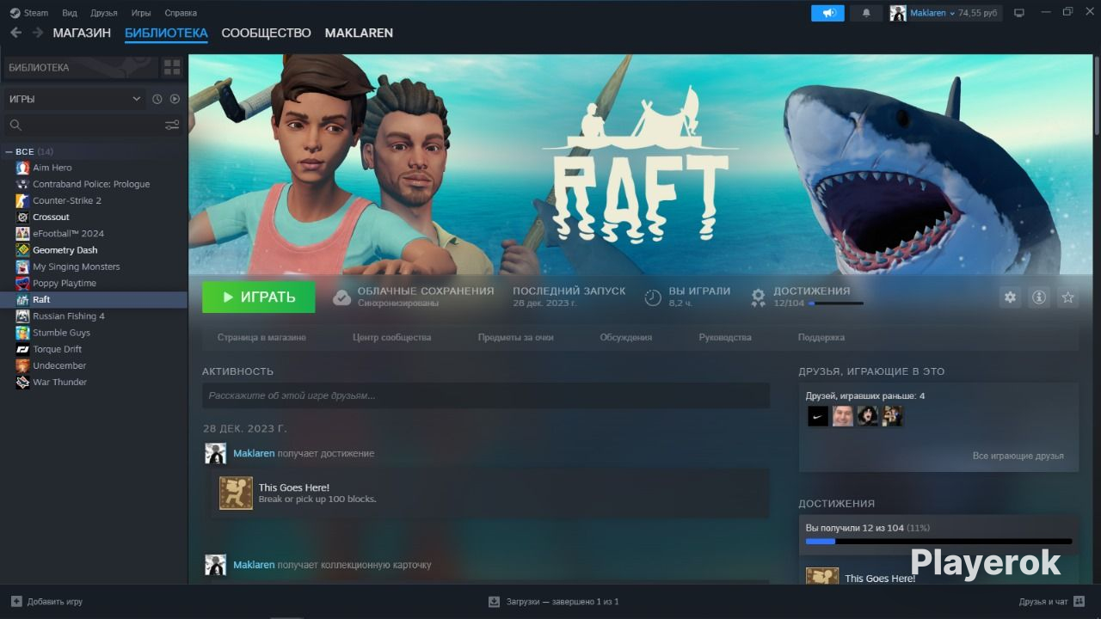
Task: Click the add game plus icon
Action: [x=16, y=602]
